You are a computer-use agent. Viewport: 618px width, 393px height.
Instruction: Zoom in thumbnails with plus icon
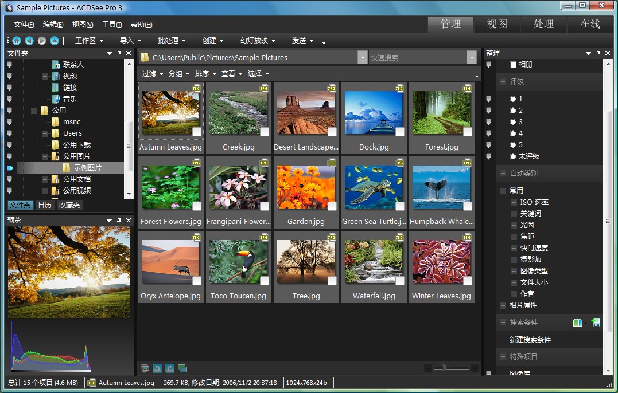click(475, 368)
